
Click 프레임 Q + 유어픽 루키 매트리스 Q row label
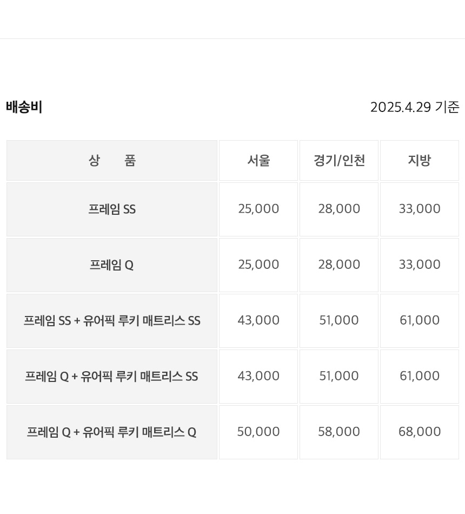[112, 432]
